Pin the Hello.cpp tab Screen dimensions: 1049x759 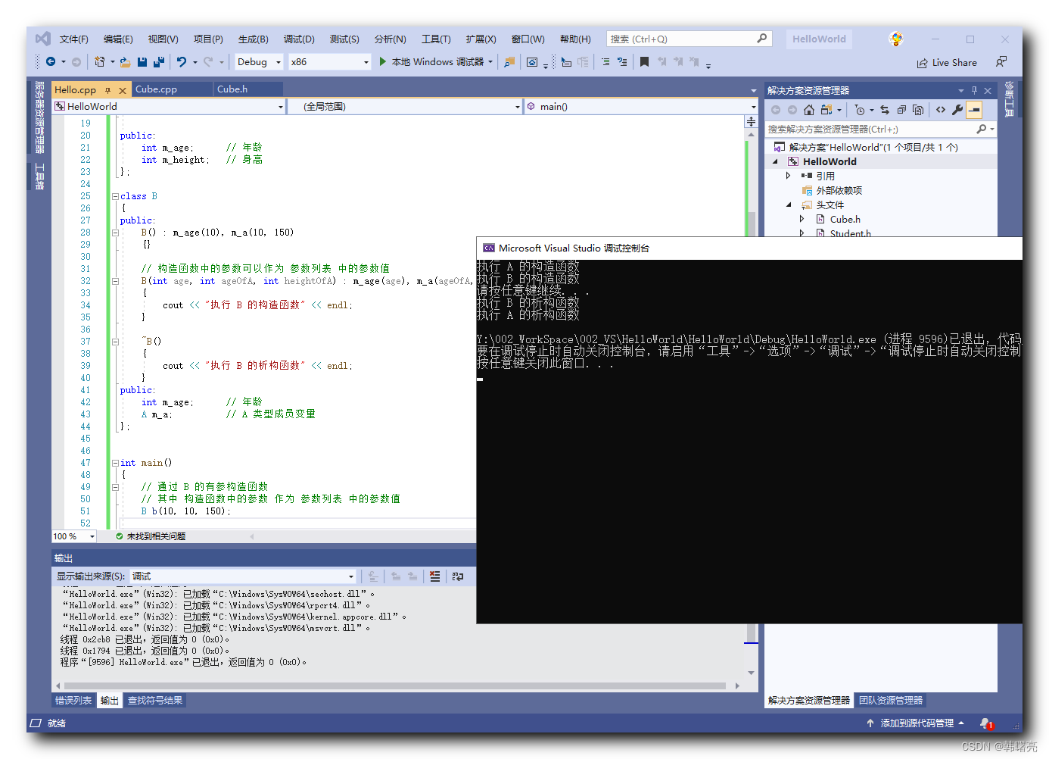pos(107,90)
